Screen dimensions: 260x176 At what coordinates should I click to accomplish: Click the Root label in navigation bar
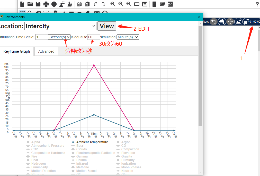206,22
